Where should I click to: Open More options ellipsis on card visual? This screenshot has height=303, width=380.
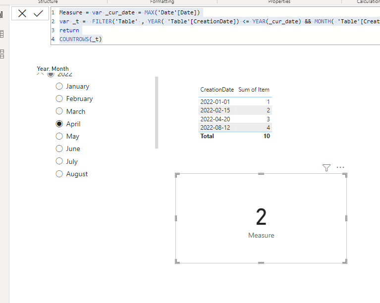(340, 167)
